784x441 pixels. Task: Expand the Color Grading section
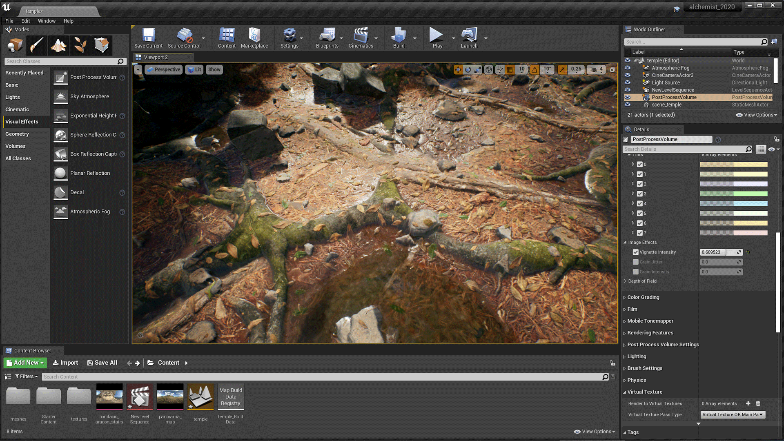click(x=643, y=297)
